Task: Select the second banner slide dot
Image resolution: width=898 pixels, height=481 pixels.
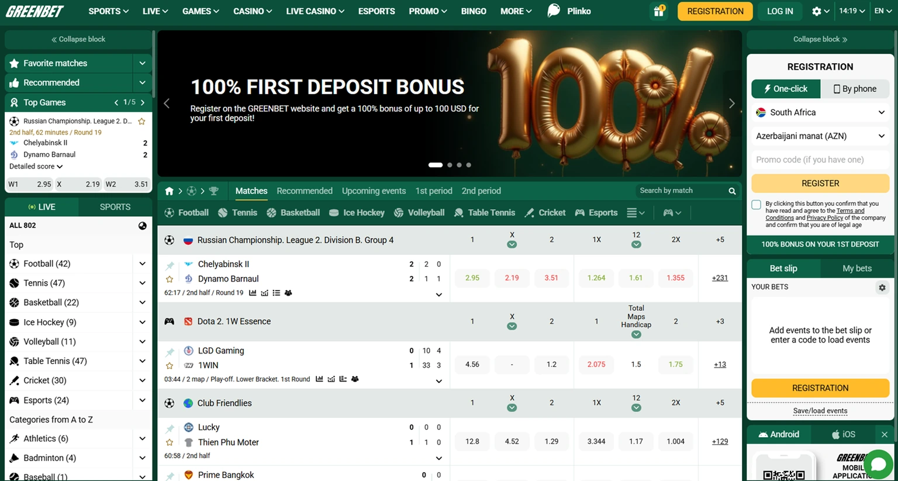Action: (450, 165)
